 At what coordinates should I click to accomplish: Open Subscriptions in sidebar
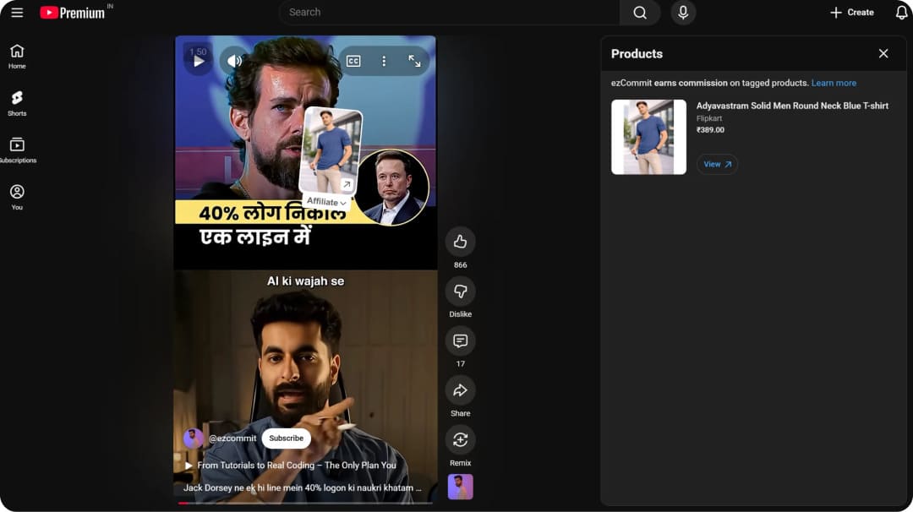(x=17, y=150)
